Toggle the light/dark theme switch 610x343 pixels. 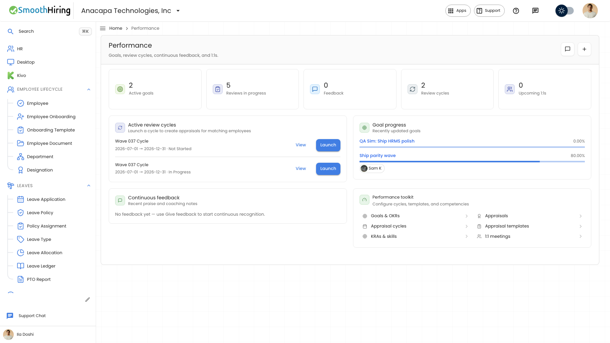tap(565, 11)
